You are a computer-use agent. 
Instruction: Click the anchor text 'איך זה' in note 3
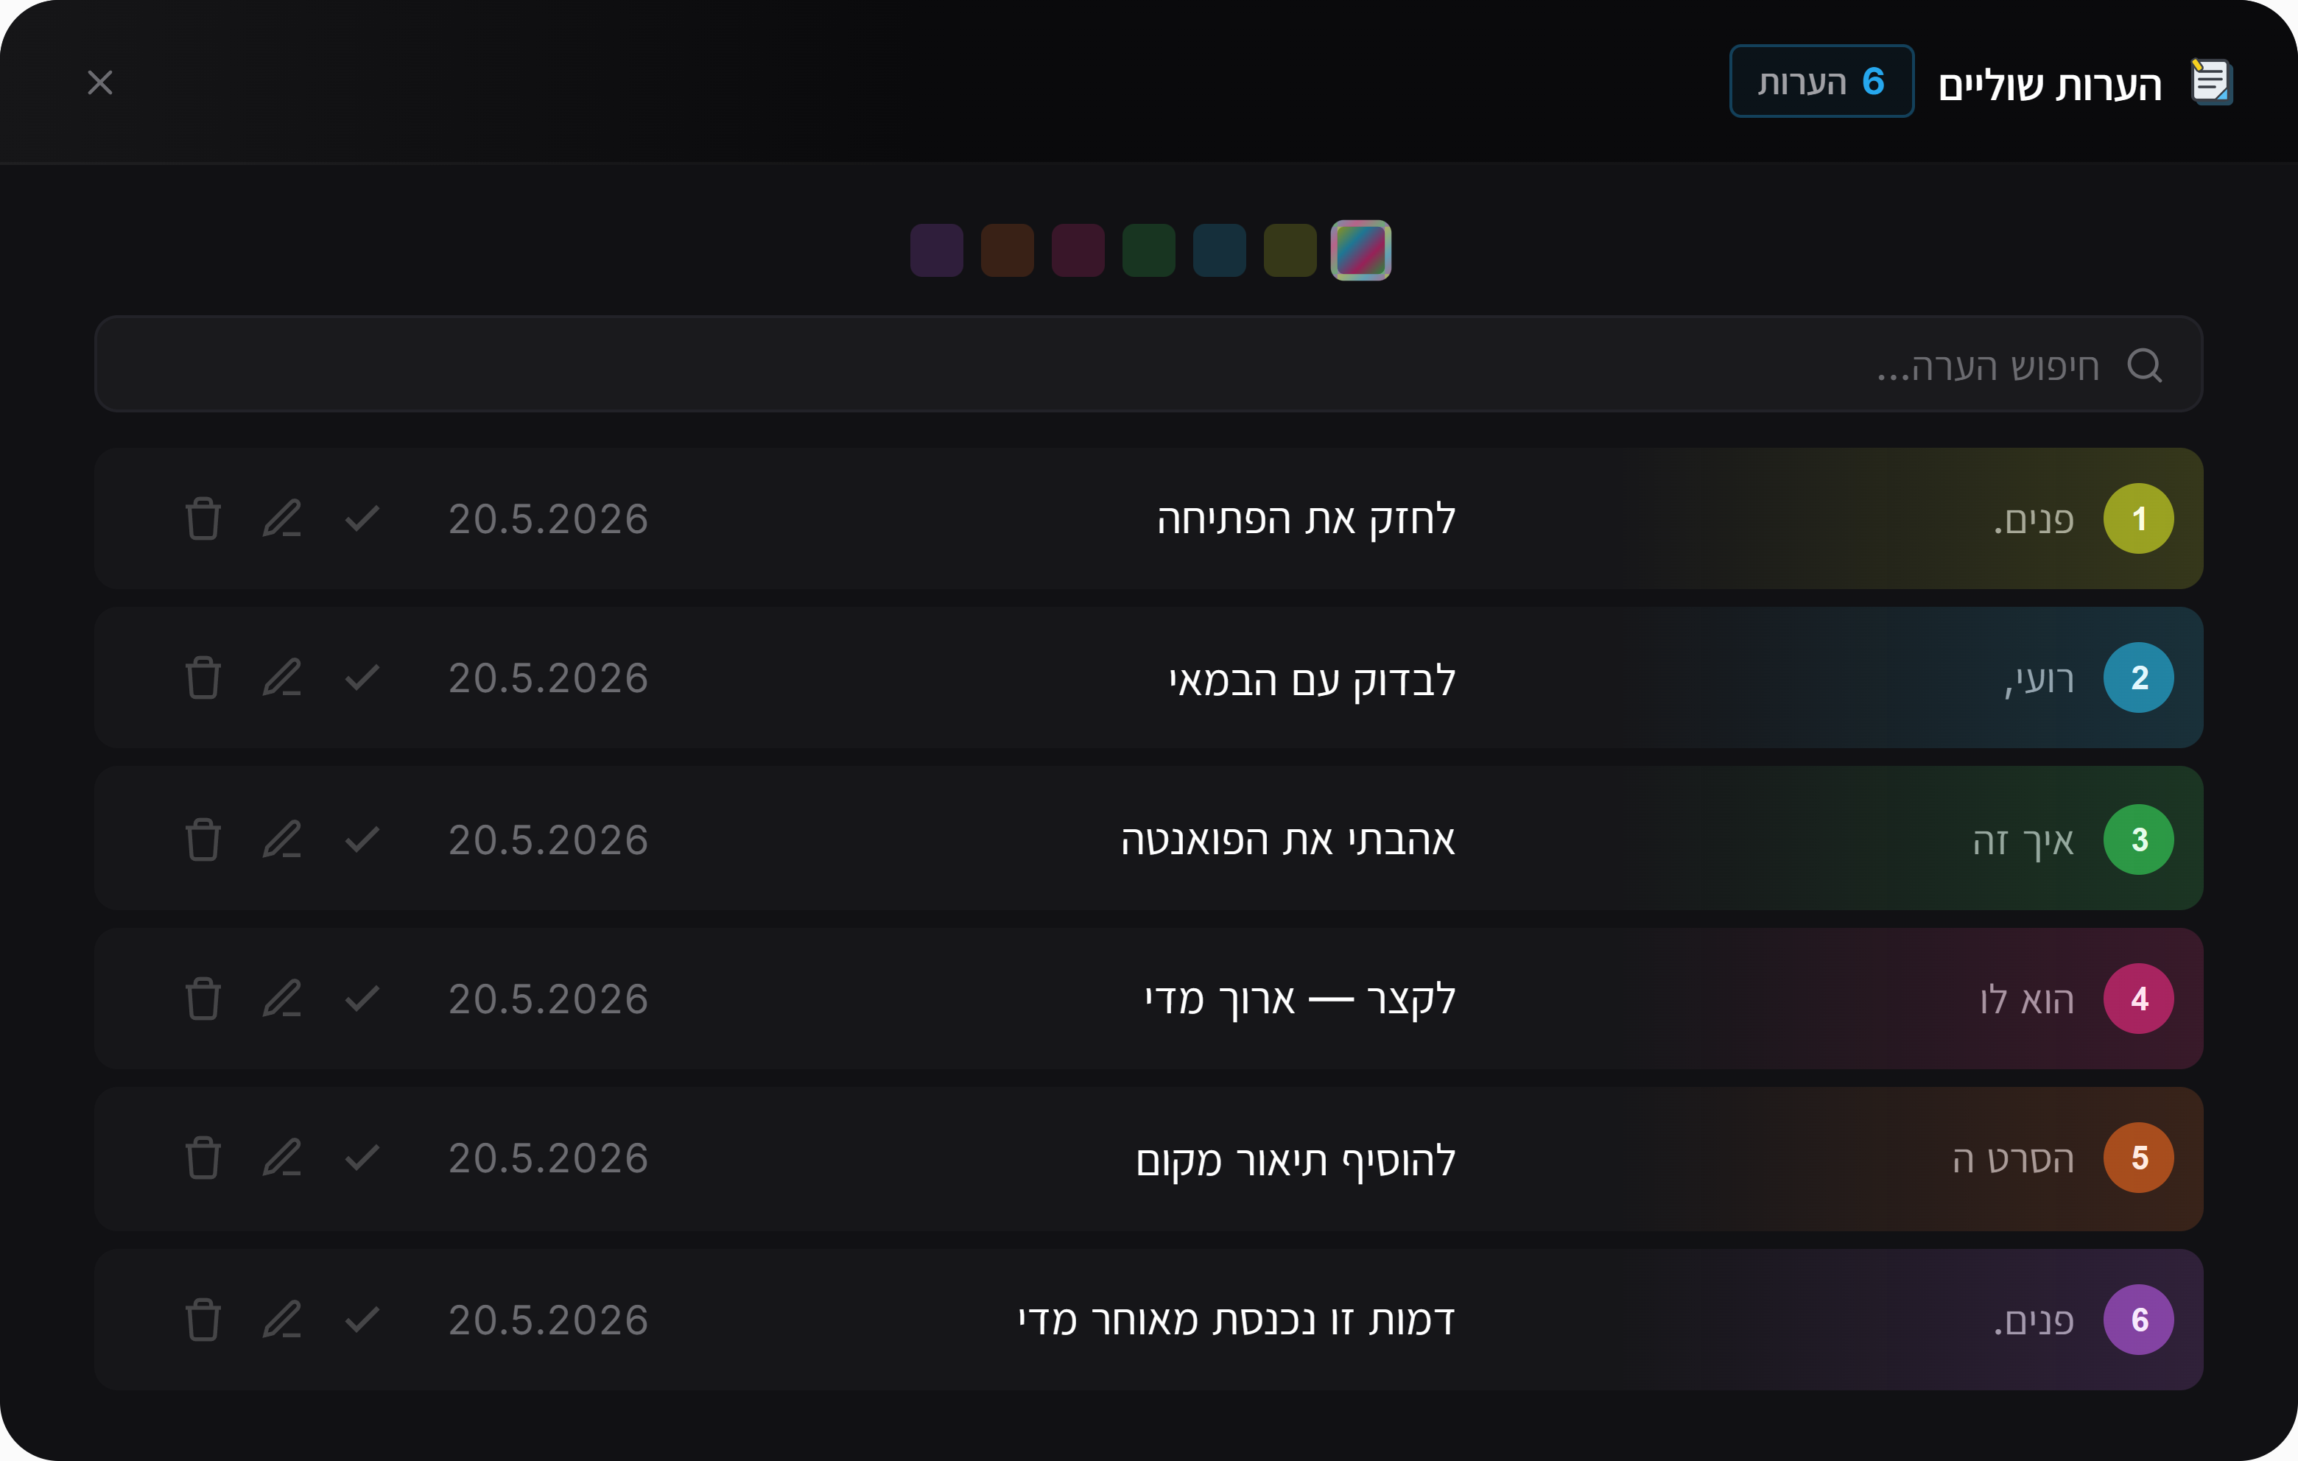click(2024, 842)
